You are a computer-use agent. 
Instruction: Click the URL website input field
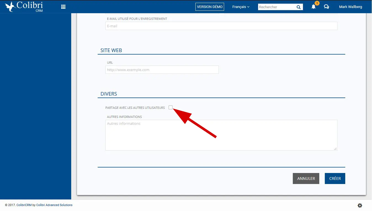pyautogui.click(x=162, y=70)
